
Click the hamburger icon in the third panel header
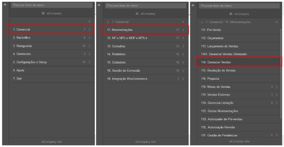point(231,14)
